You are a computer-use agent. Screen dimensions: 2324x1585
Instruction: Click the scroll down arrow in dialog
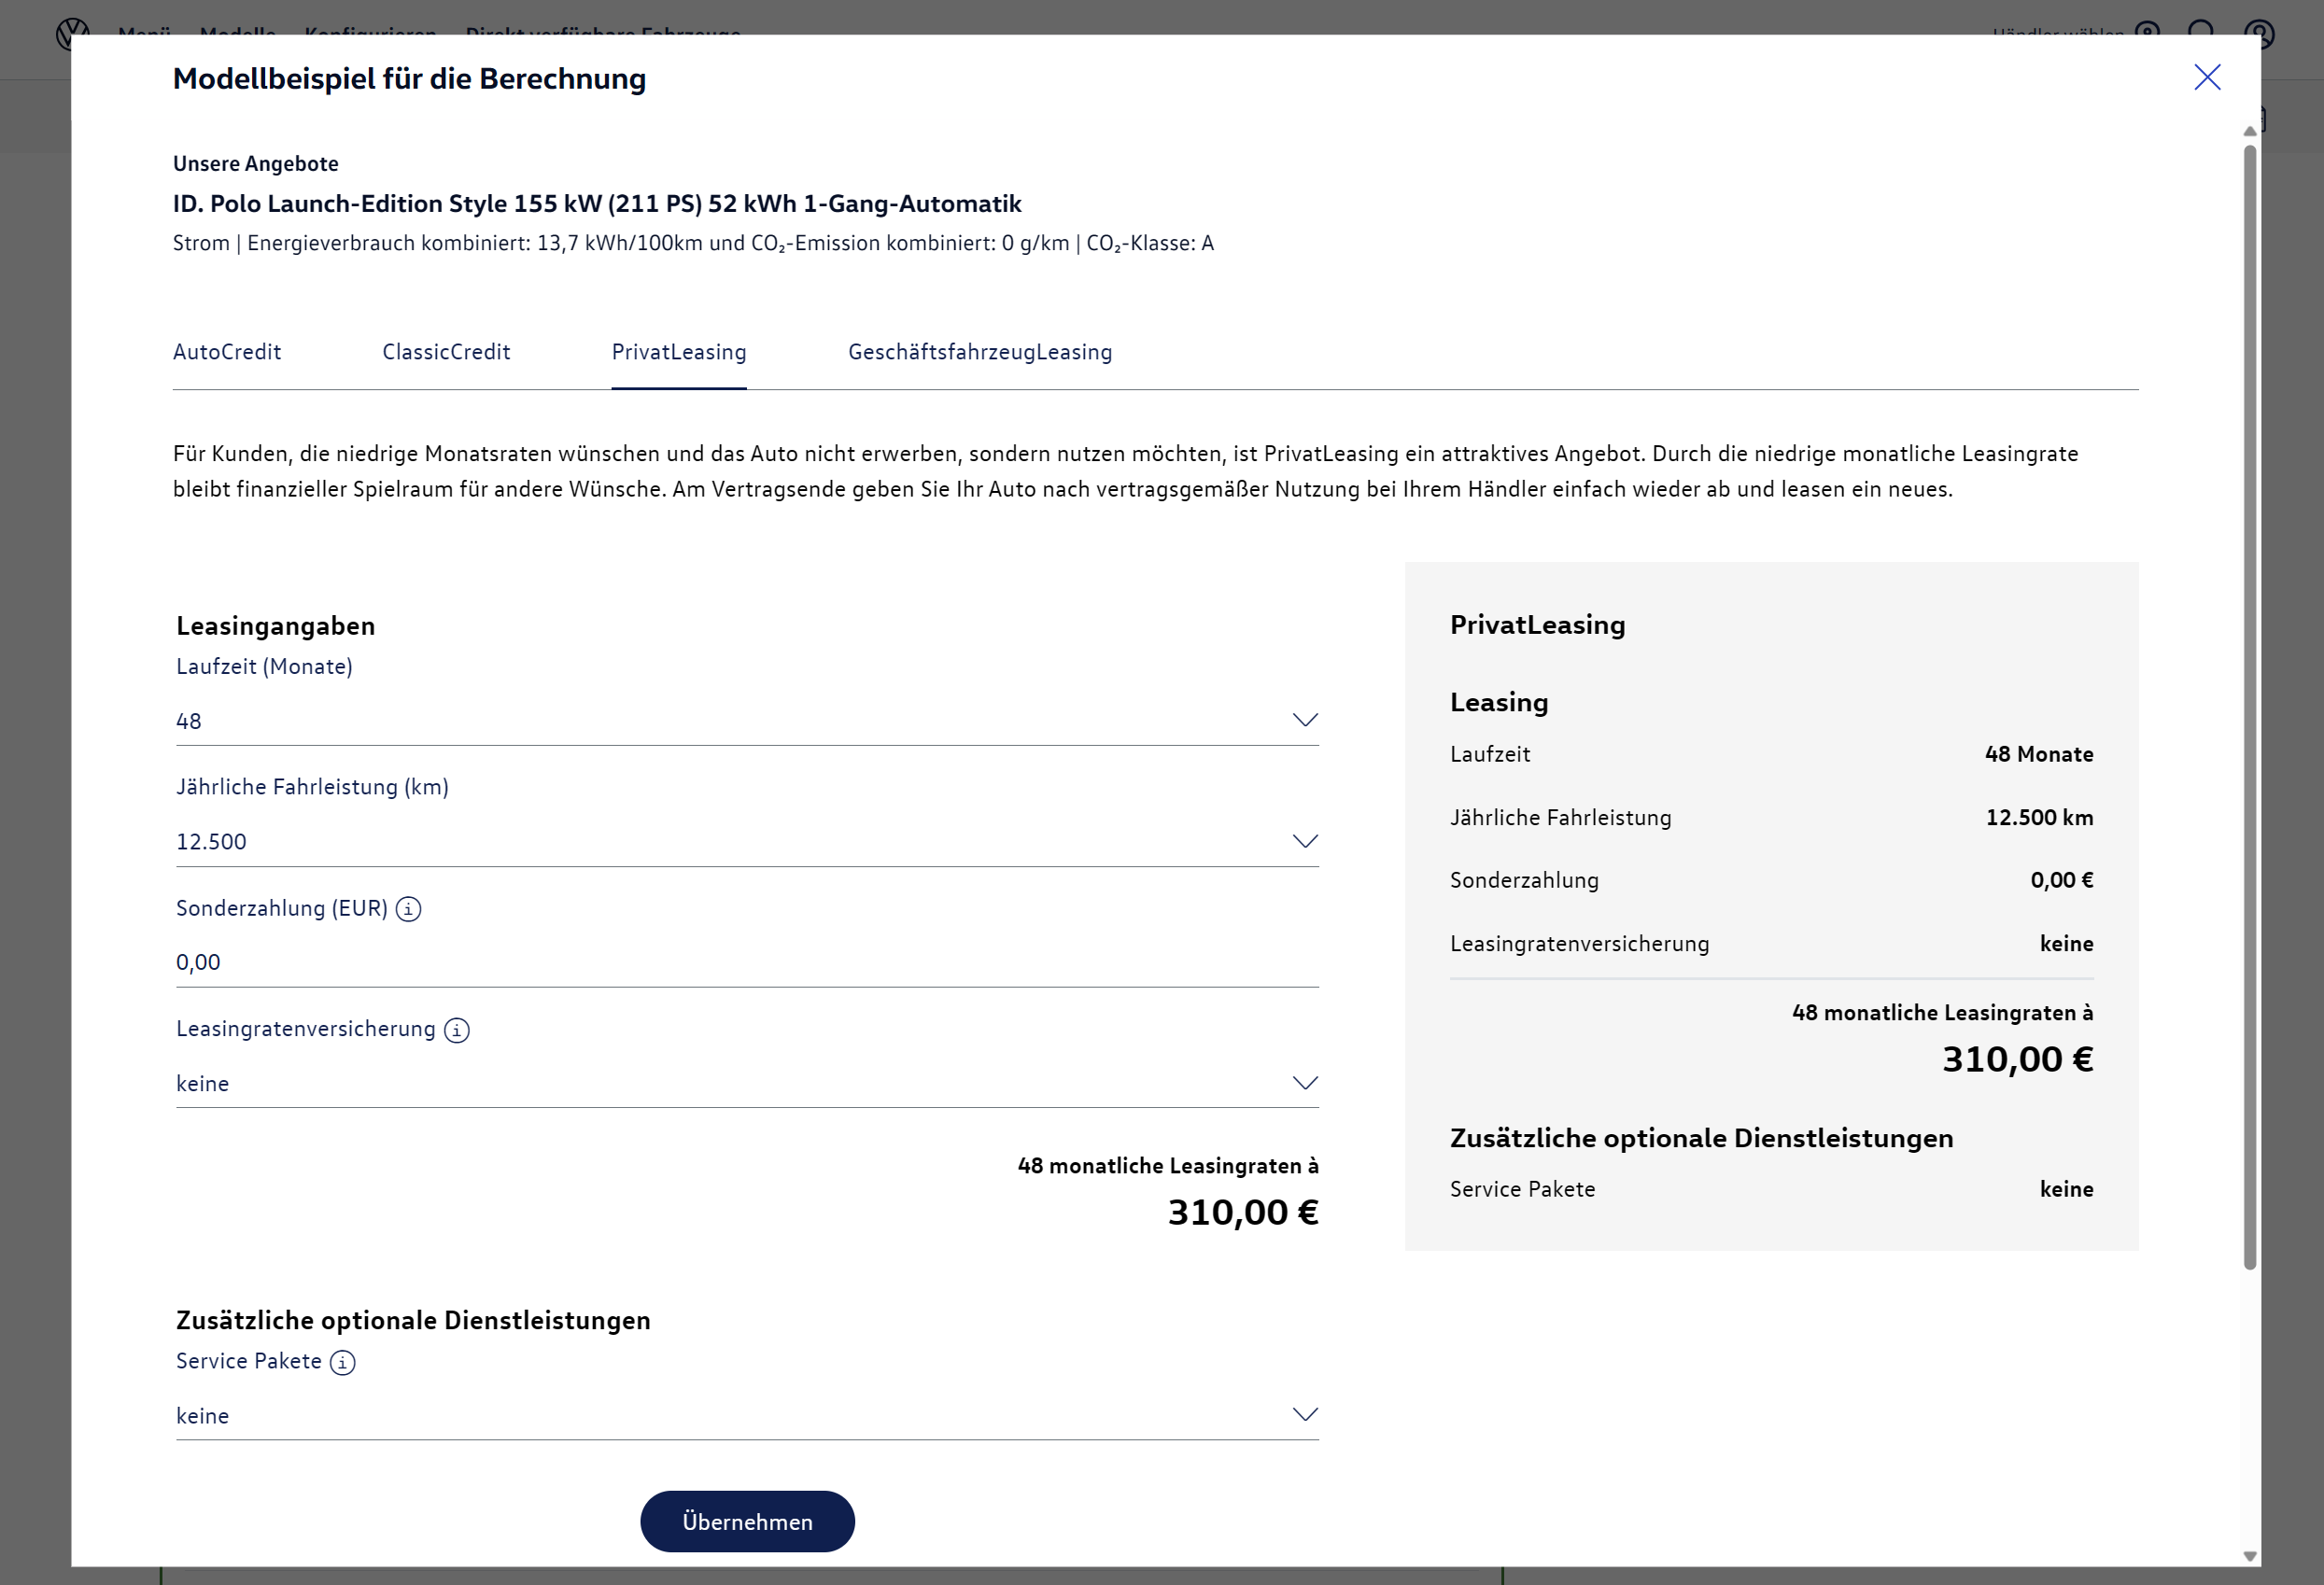coord(2249,1556)
